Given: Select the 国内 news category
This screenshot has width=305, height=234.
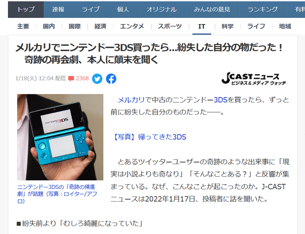Looking at the screenshot, I should tap(49, 26).
